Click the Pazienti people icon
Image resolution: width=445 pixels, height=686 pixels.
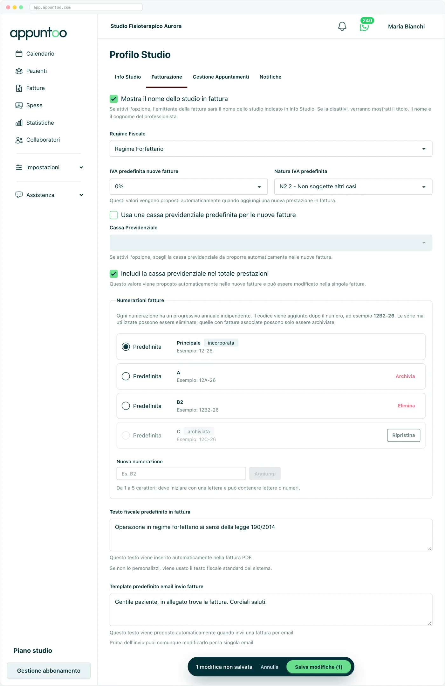[x=19, y=71]
